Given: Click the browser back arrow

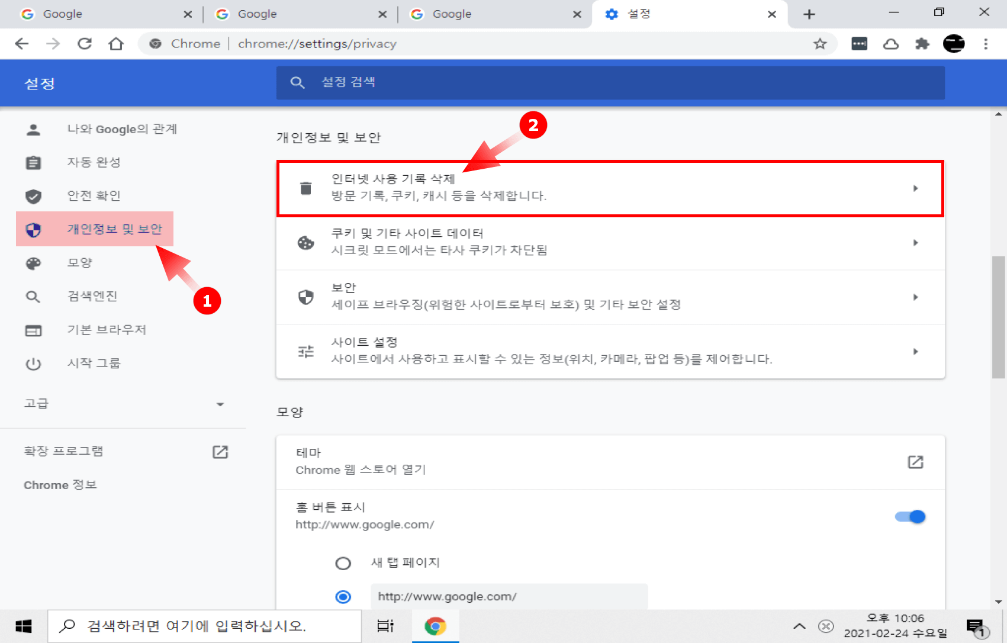Looking at the screenshot, I should click(22, 43).
